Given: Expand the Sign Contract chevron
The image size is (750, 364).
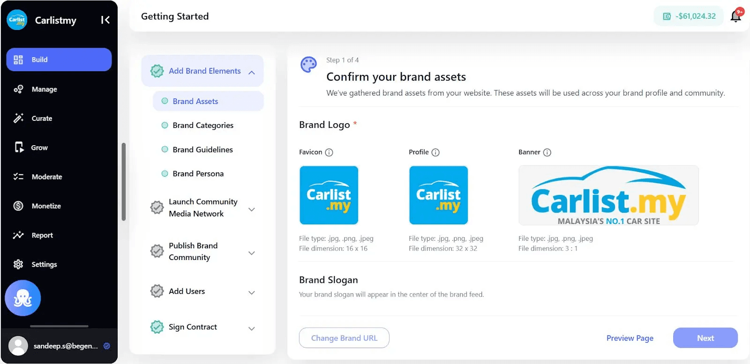Looking at the screenshot, I should (x=252, y=328).
